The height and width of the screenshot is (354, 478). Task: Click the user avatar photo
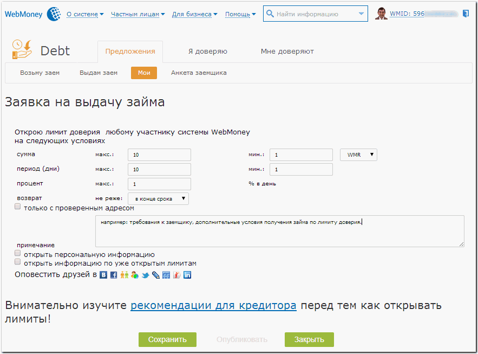(x=381, y=14)
